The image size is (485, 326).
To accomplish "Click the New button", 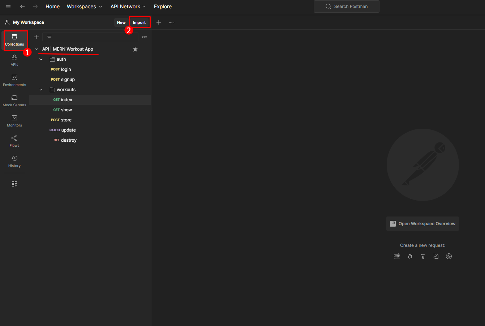I will tap(121, 22).
